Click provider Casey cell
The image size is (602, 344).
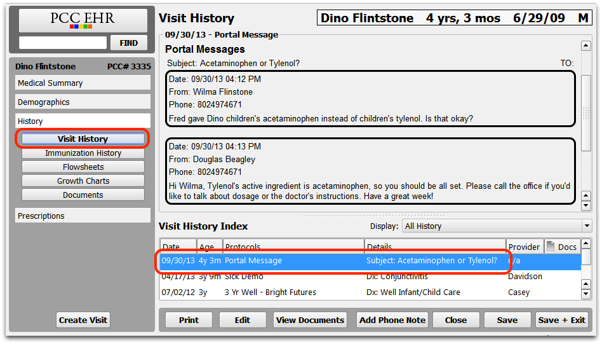point(519,292)
